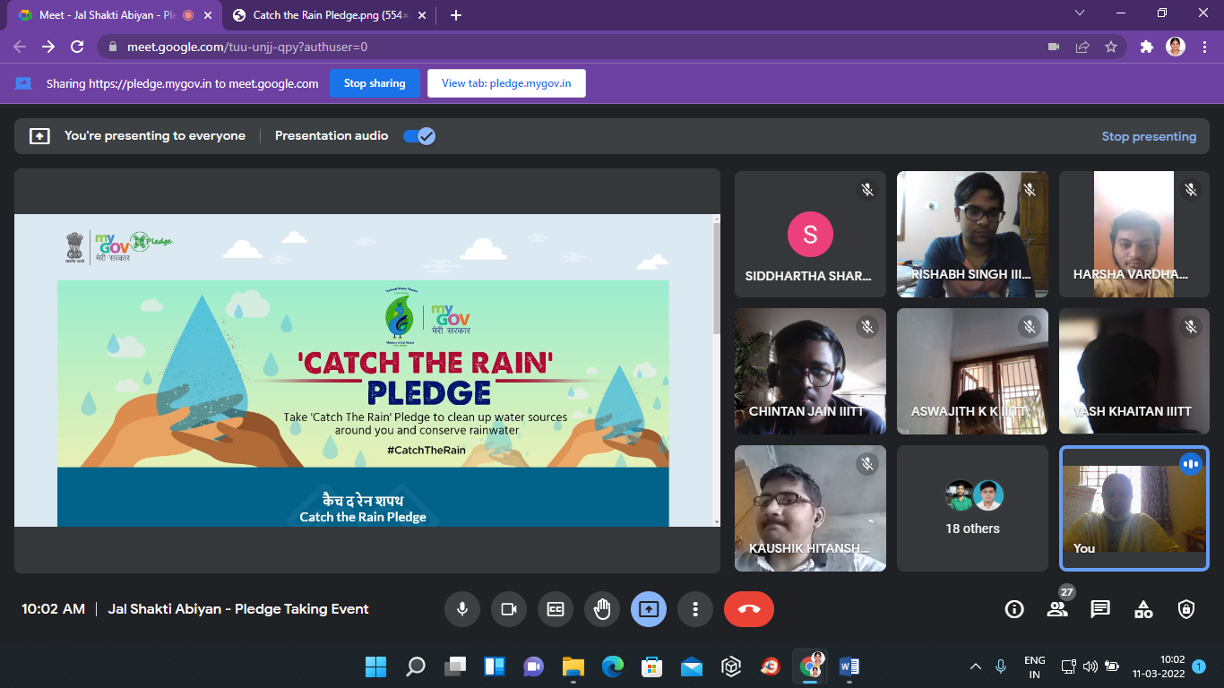Select your own 'You' video tile
The image size is (1224, 688).
(1134, 509)
